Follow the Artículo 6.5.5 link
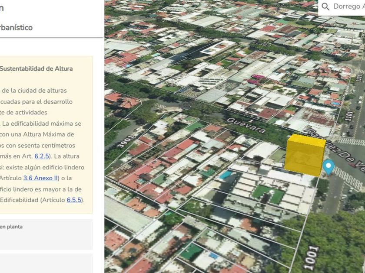 click(x=74, y=200)
